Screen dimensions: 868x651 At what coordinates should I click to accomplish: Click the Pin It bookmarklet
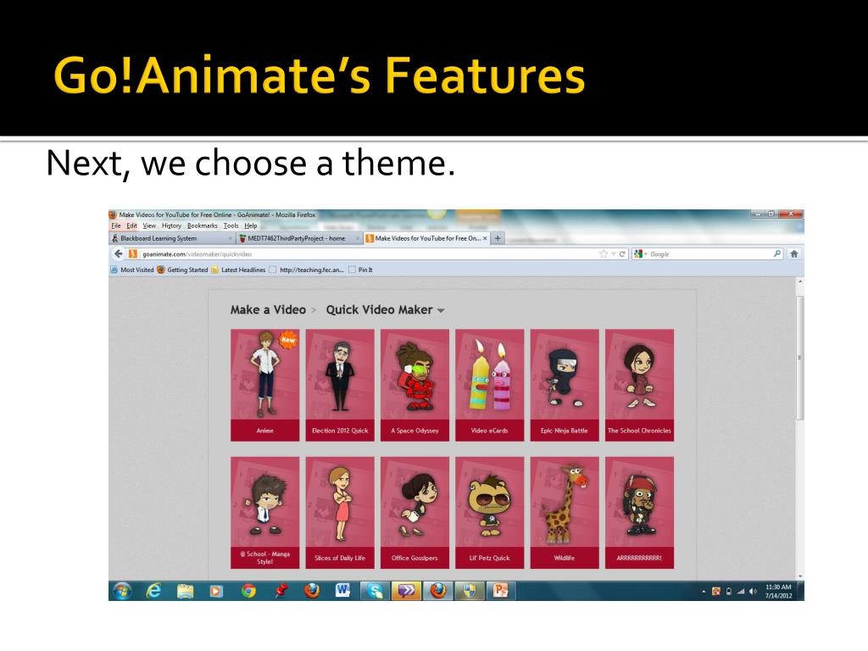point(360,270)
